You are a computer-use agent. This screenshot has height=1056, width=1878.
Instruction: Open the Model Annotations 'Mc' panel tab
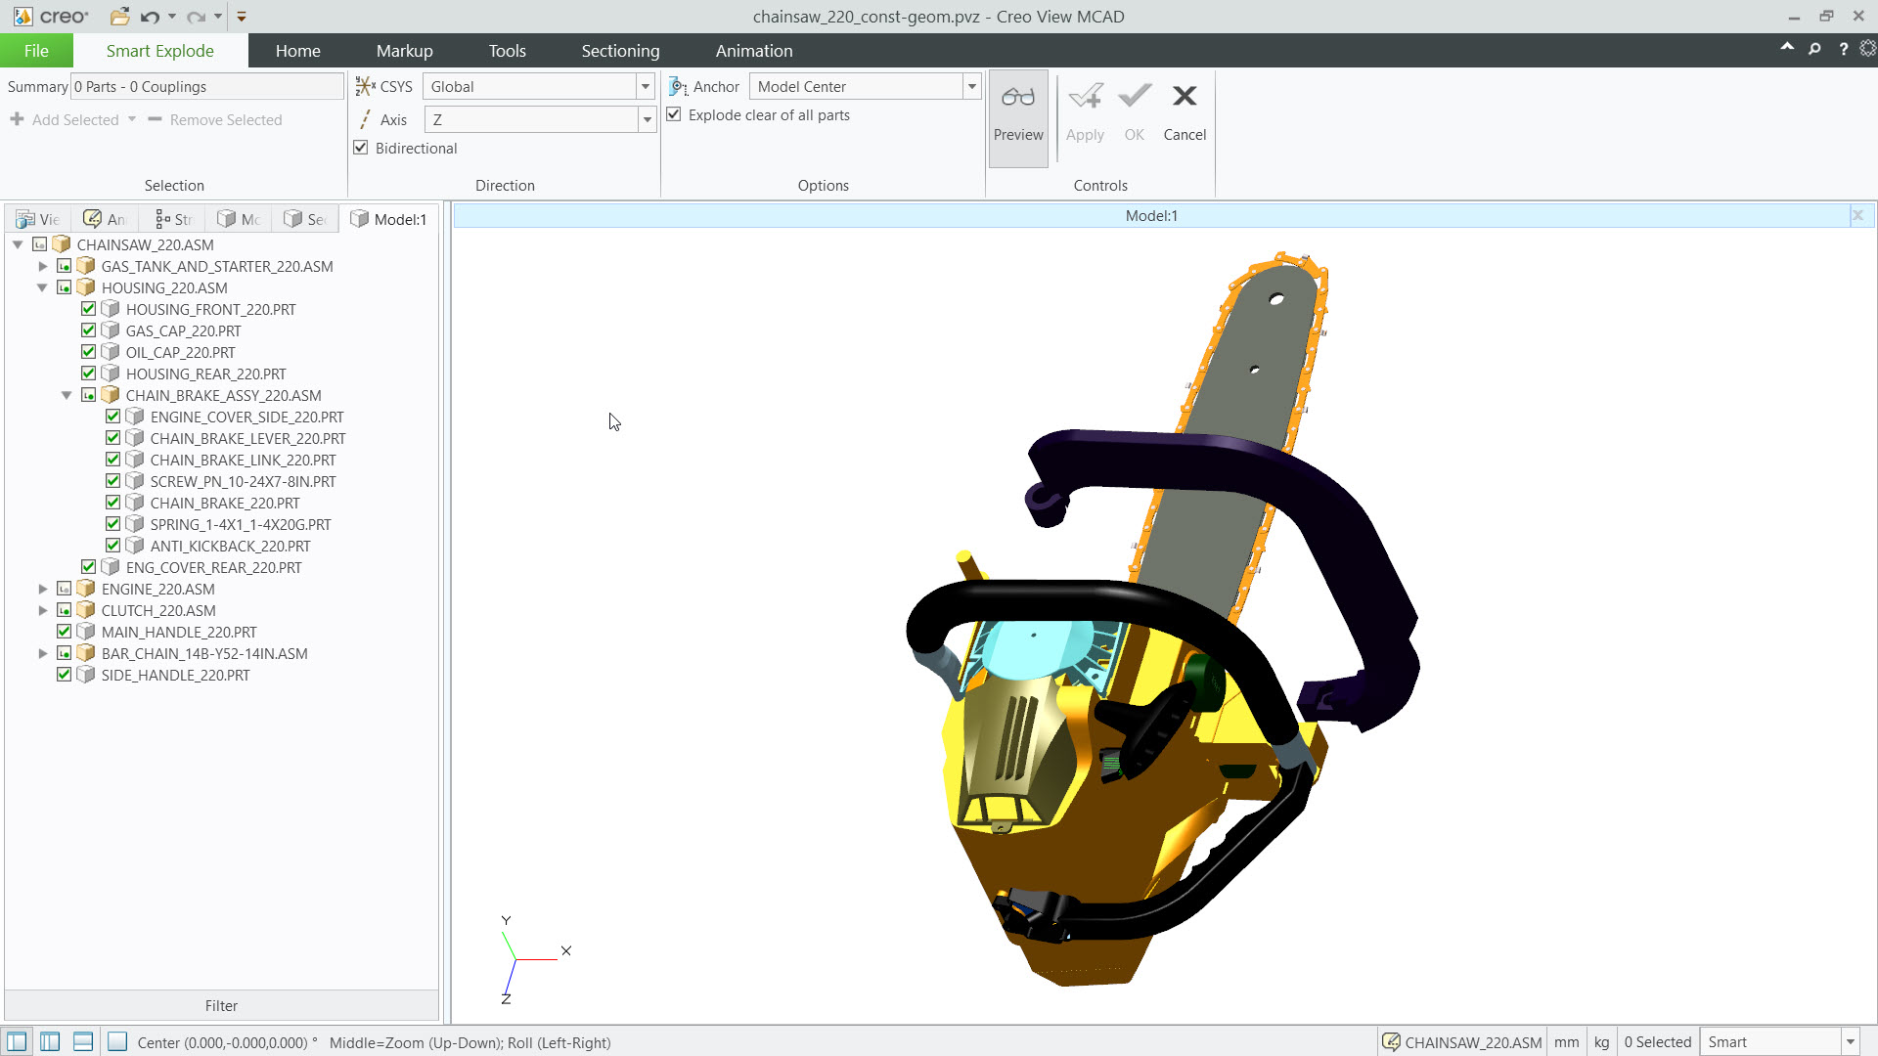pos(239,219)
